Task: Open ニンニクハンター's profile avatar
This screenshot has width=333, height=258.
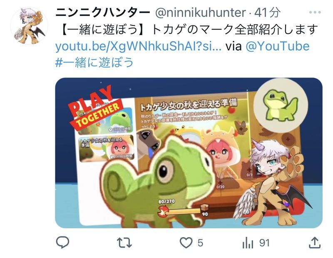Action: (x=29, y=26)
